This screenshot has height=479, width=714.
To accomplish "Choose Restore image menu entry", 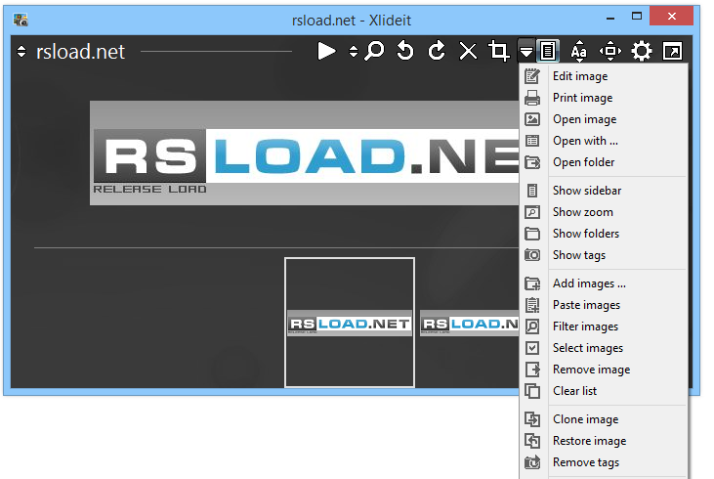I will [x=604, y=440].
